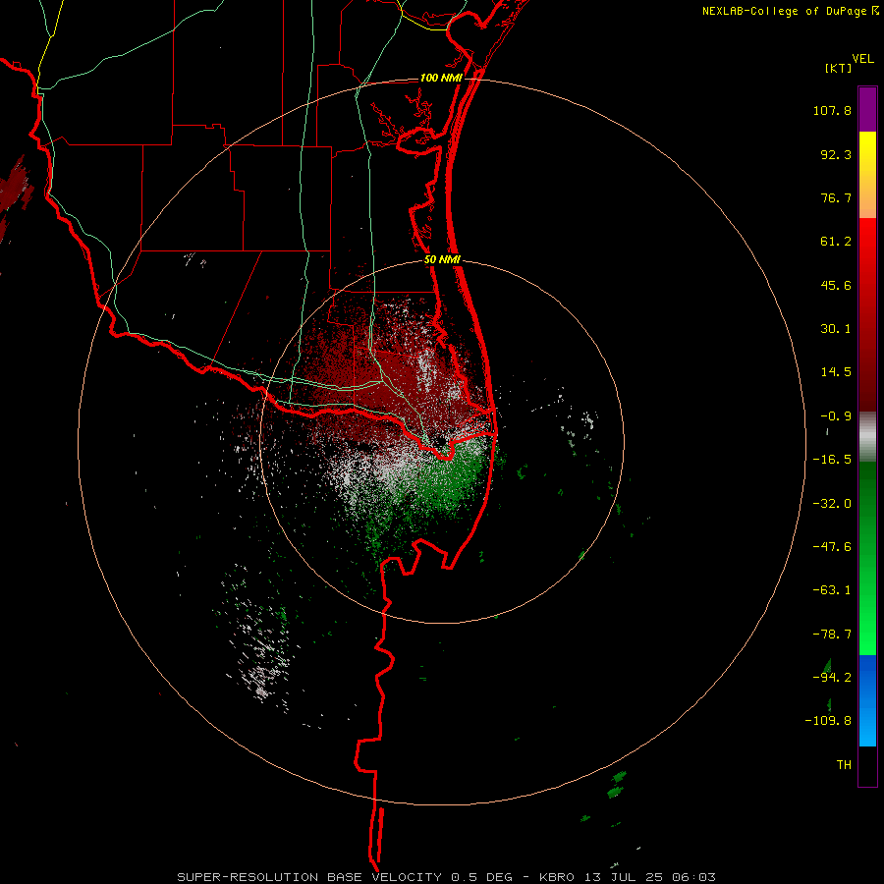Click the 45.6 legend value
This screenshot has width=884, height=884.
(x=836, y=285)
